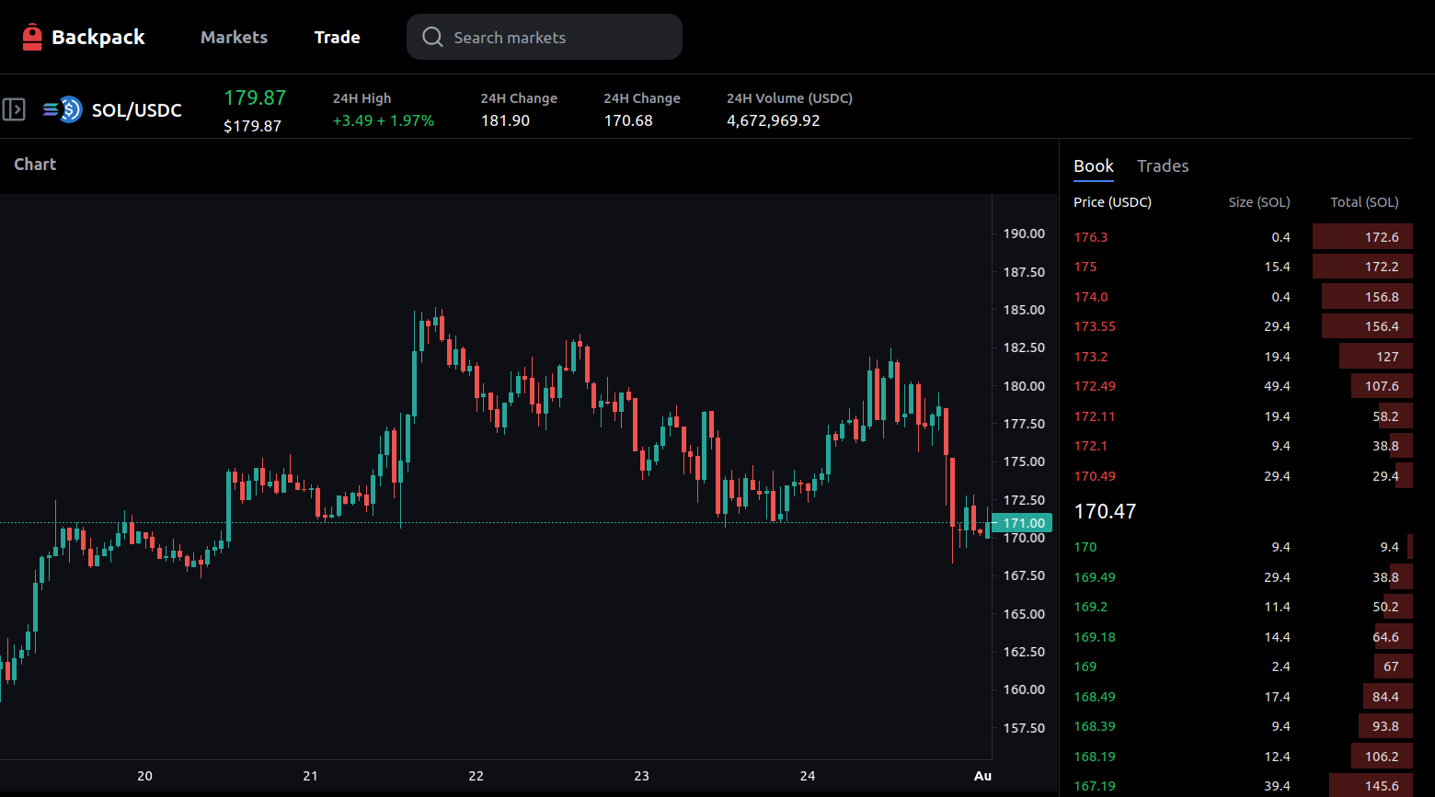The height and width of the screenshot is (797, 1435).
Task: Open the Markets menu
Action: point(234,37)
